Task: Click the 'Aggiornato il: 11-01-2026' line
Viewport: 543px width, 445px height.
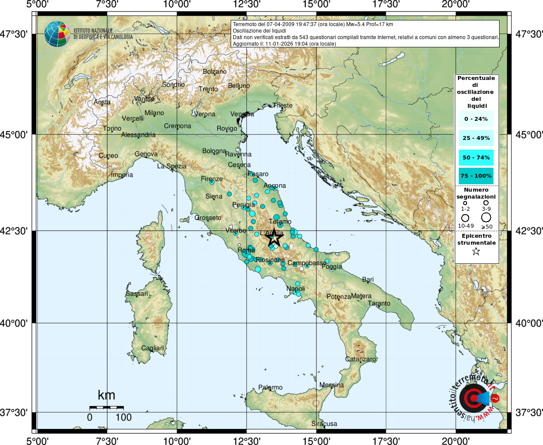Action: point(284,44)
